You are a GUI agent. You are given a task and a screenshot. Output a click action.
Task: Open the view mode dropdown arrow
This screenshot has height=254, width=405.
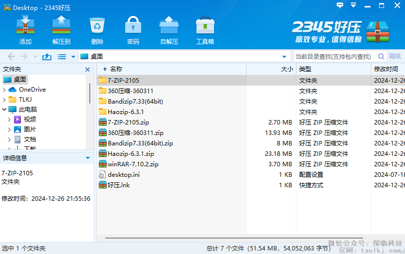(73, 57)
